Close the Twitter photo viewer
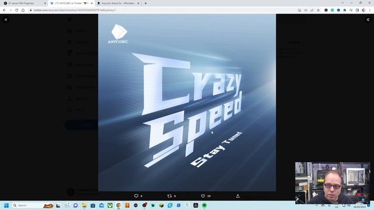Screen dimensions: 374x210 click(x=6, y=20)
